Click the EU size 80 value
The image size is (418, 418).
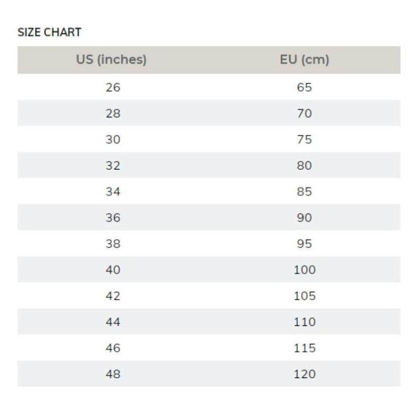tap(304, 166)
